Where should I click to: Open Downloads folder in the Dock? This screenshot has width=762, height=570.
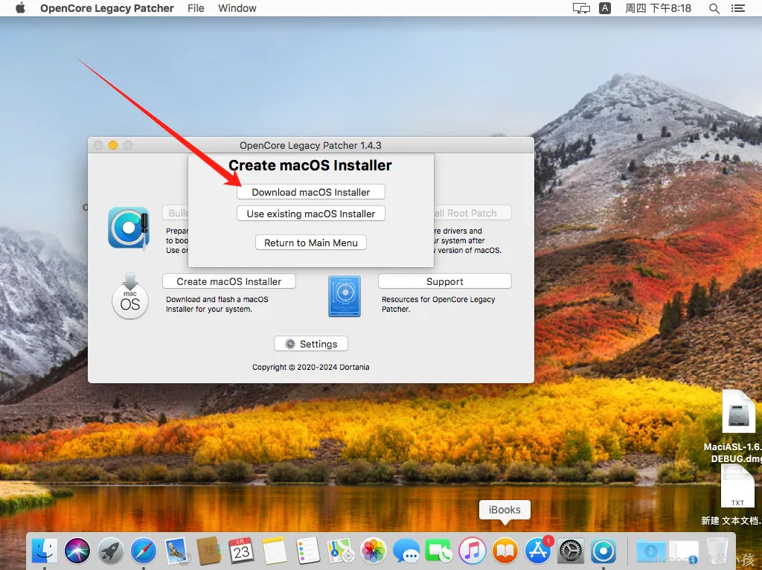tap(650, 551)
